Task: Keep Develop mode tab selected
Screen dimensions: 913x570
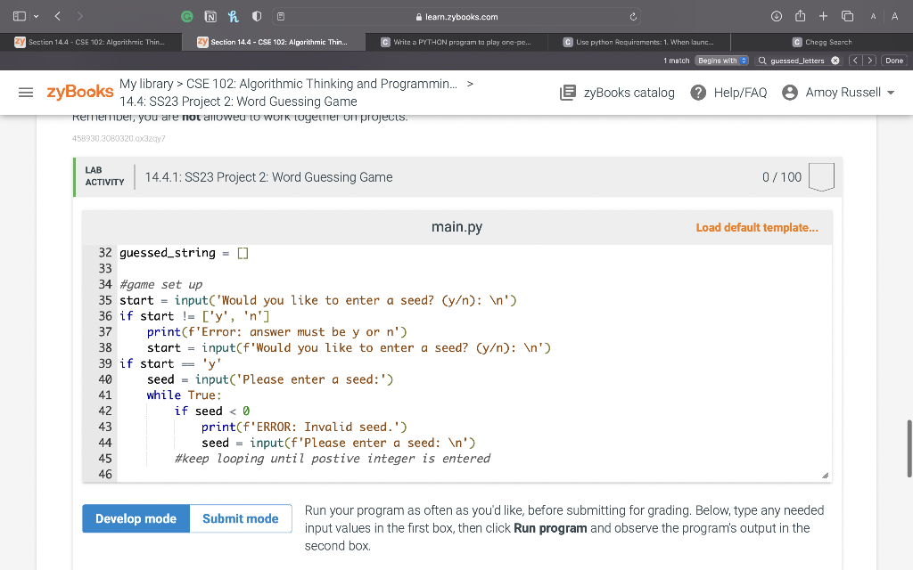Action: tap(136, 517)
